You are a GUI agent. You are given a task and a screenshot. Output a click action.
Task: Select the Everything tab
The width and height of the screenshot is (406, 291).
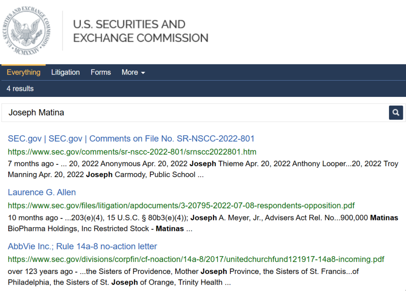point(23,72)
